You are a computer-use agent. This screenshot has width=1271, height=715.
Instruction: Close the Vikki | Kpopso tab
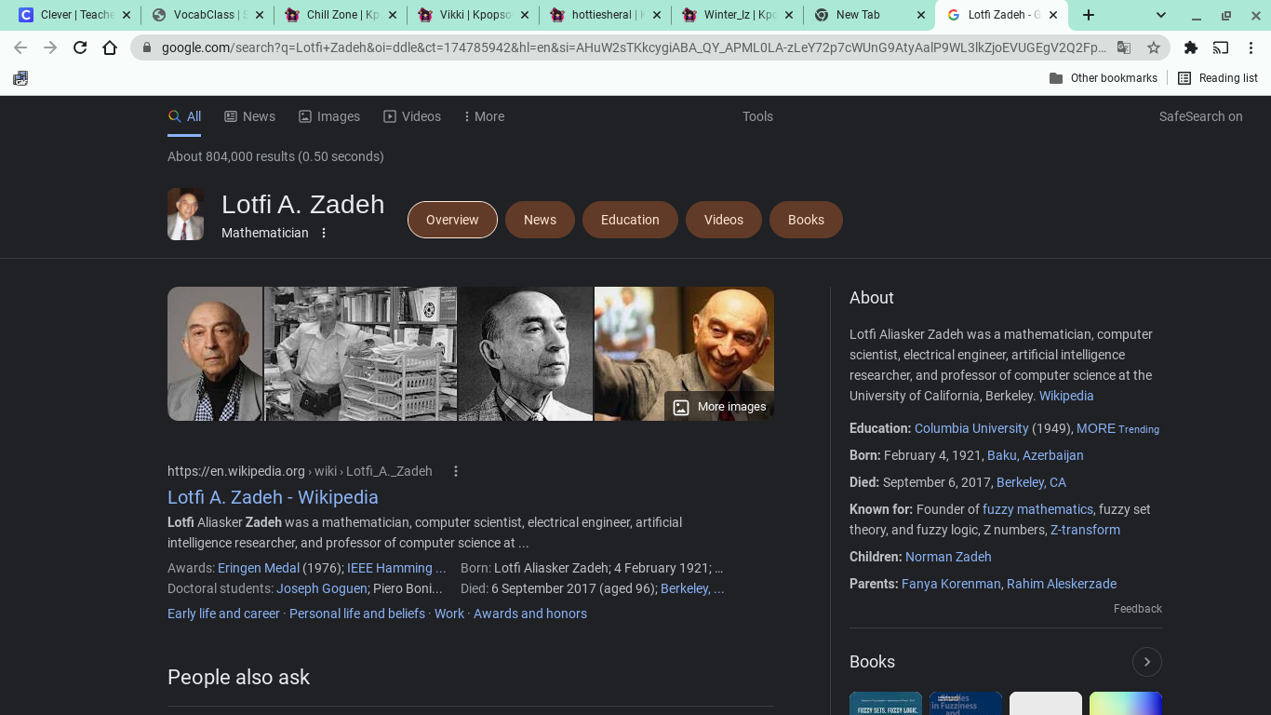tap(526, 15)
